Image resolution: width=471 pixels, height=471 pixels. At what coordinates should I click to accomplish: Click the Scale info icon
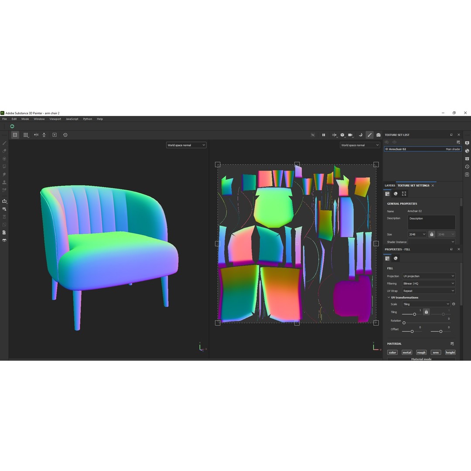coord(454,304)
